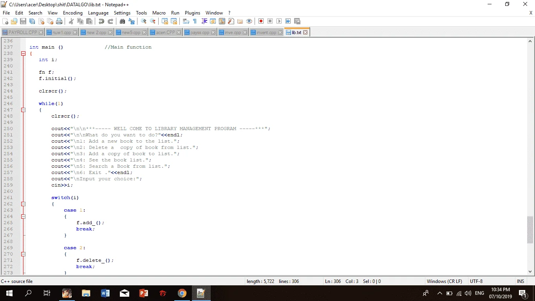Open the Macro menu
Screen dimensions: 535x301
click(x=159, y=13)
